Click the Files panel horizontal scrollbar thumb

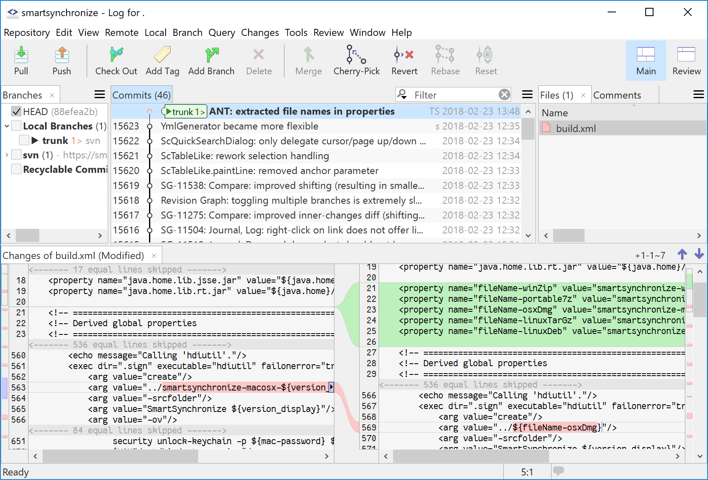point(568,235)
